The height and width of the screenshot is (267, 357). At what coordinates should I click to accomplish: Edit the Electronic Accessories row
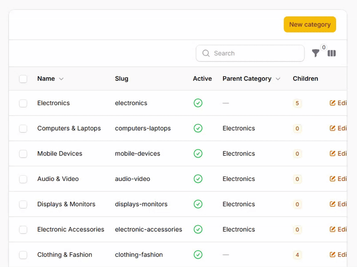[338, 229]
